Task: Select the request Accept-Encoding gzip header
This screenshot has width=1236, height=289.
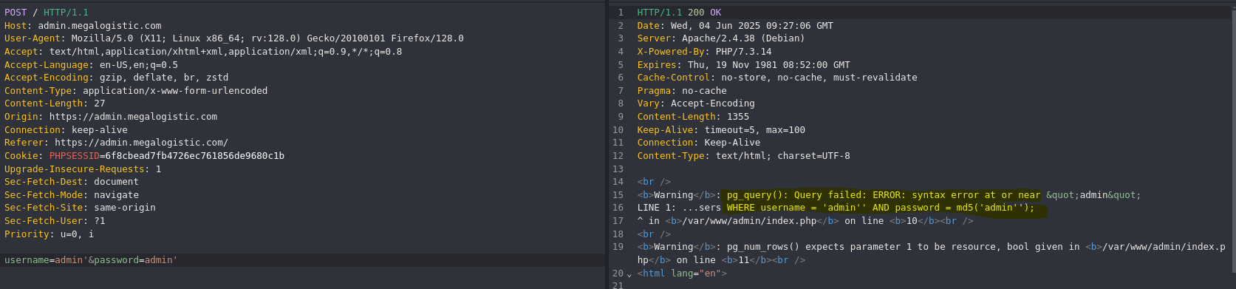Action: pyautogui.click(x=116, y=78)
